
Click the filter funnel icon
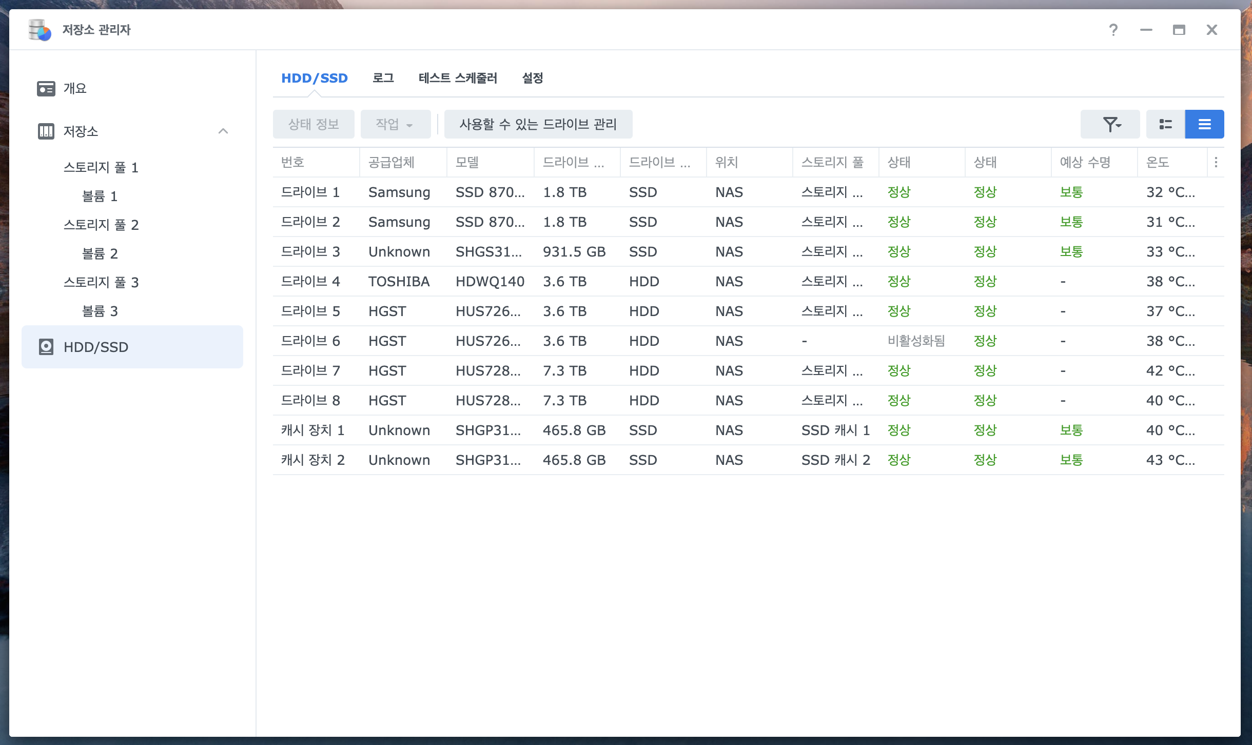click(1110, 124)
